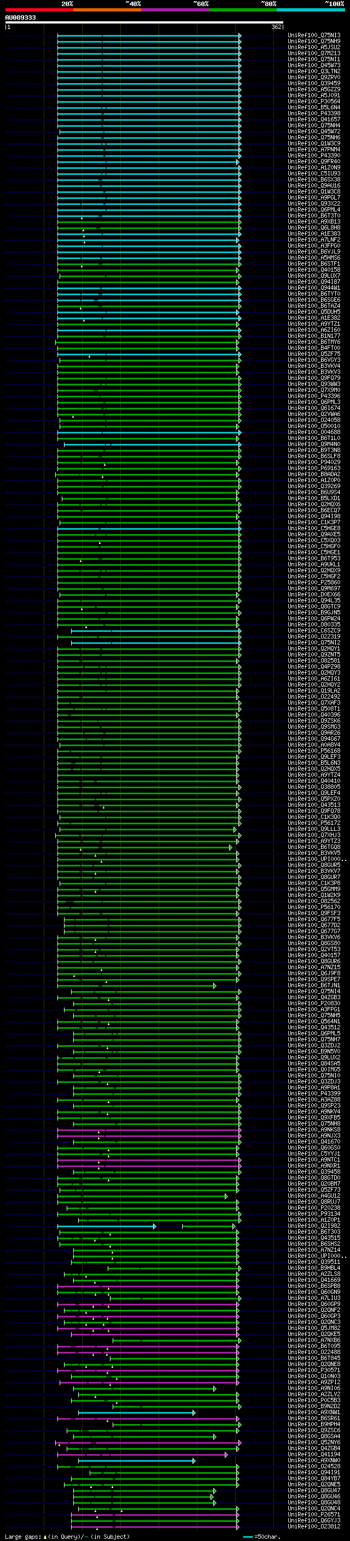The image size is (350, 1541).
Task: Select hit UniRef100_A5JSU2
Action: (x=314, y=47)
